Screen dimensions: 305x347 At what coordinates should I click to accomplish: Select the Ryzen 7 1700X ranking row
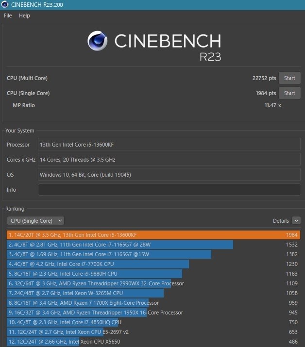point(153,303)
